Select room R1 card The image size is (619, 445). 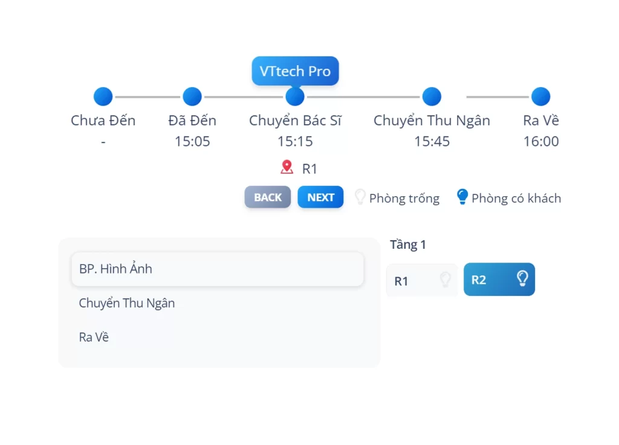(421, 280)
